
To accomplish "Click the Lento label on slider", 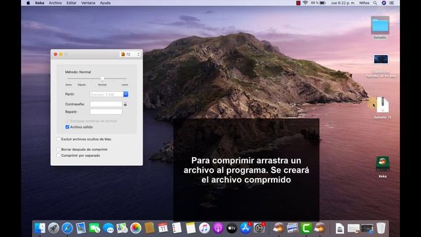I will coord(124,85).
